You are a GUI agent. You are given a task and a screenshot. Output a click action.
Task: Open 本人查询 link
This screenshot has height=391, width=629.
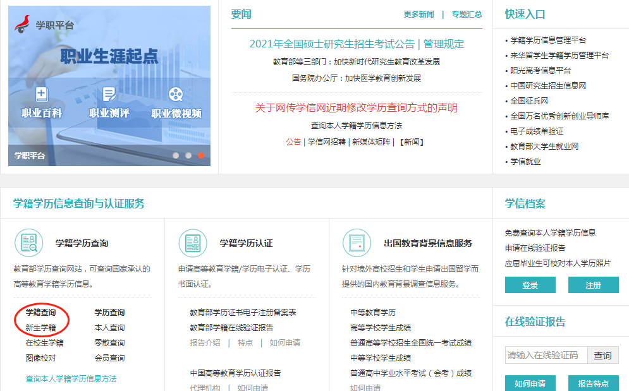pos(109,328)
